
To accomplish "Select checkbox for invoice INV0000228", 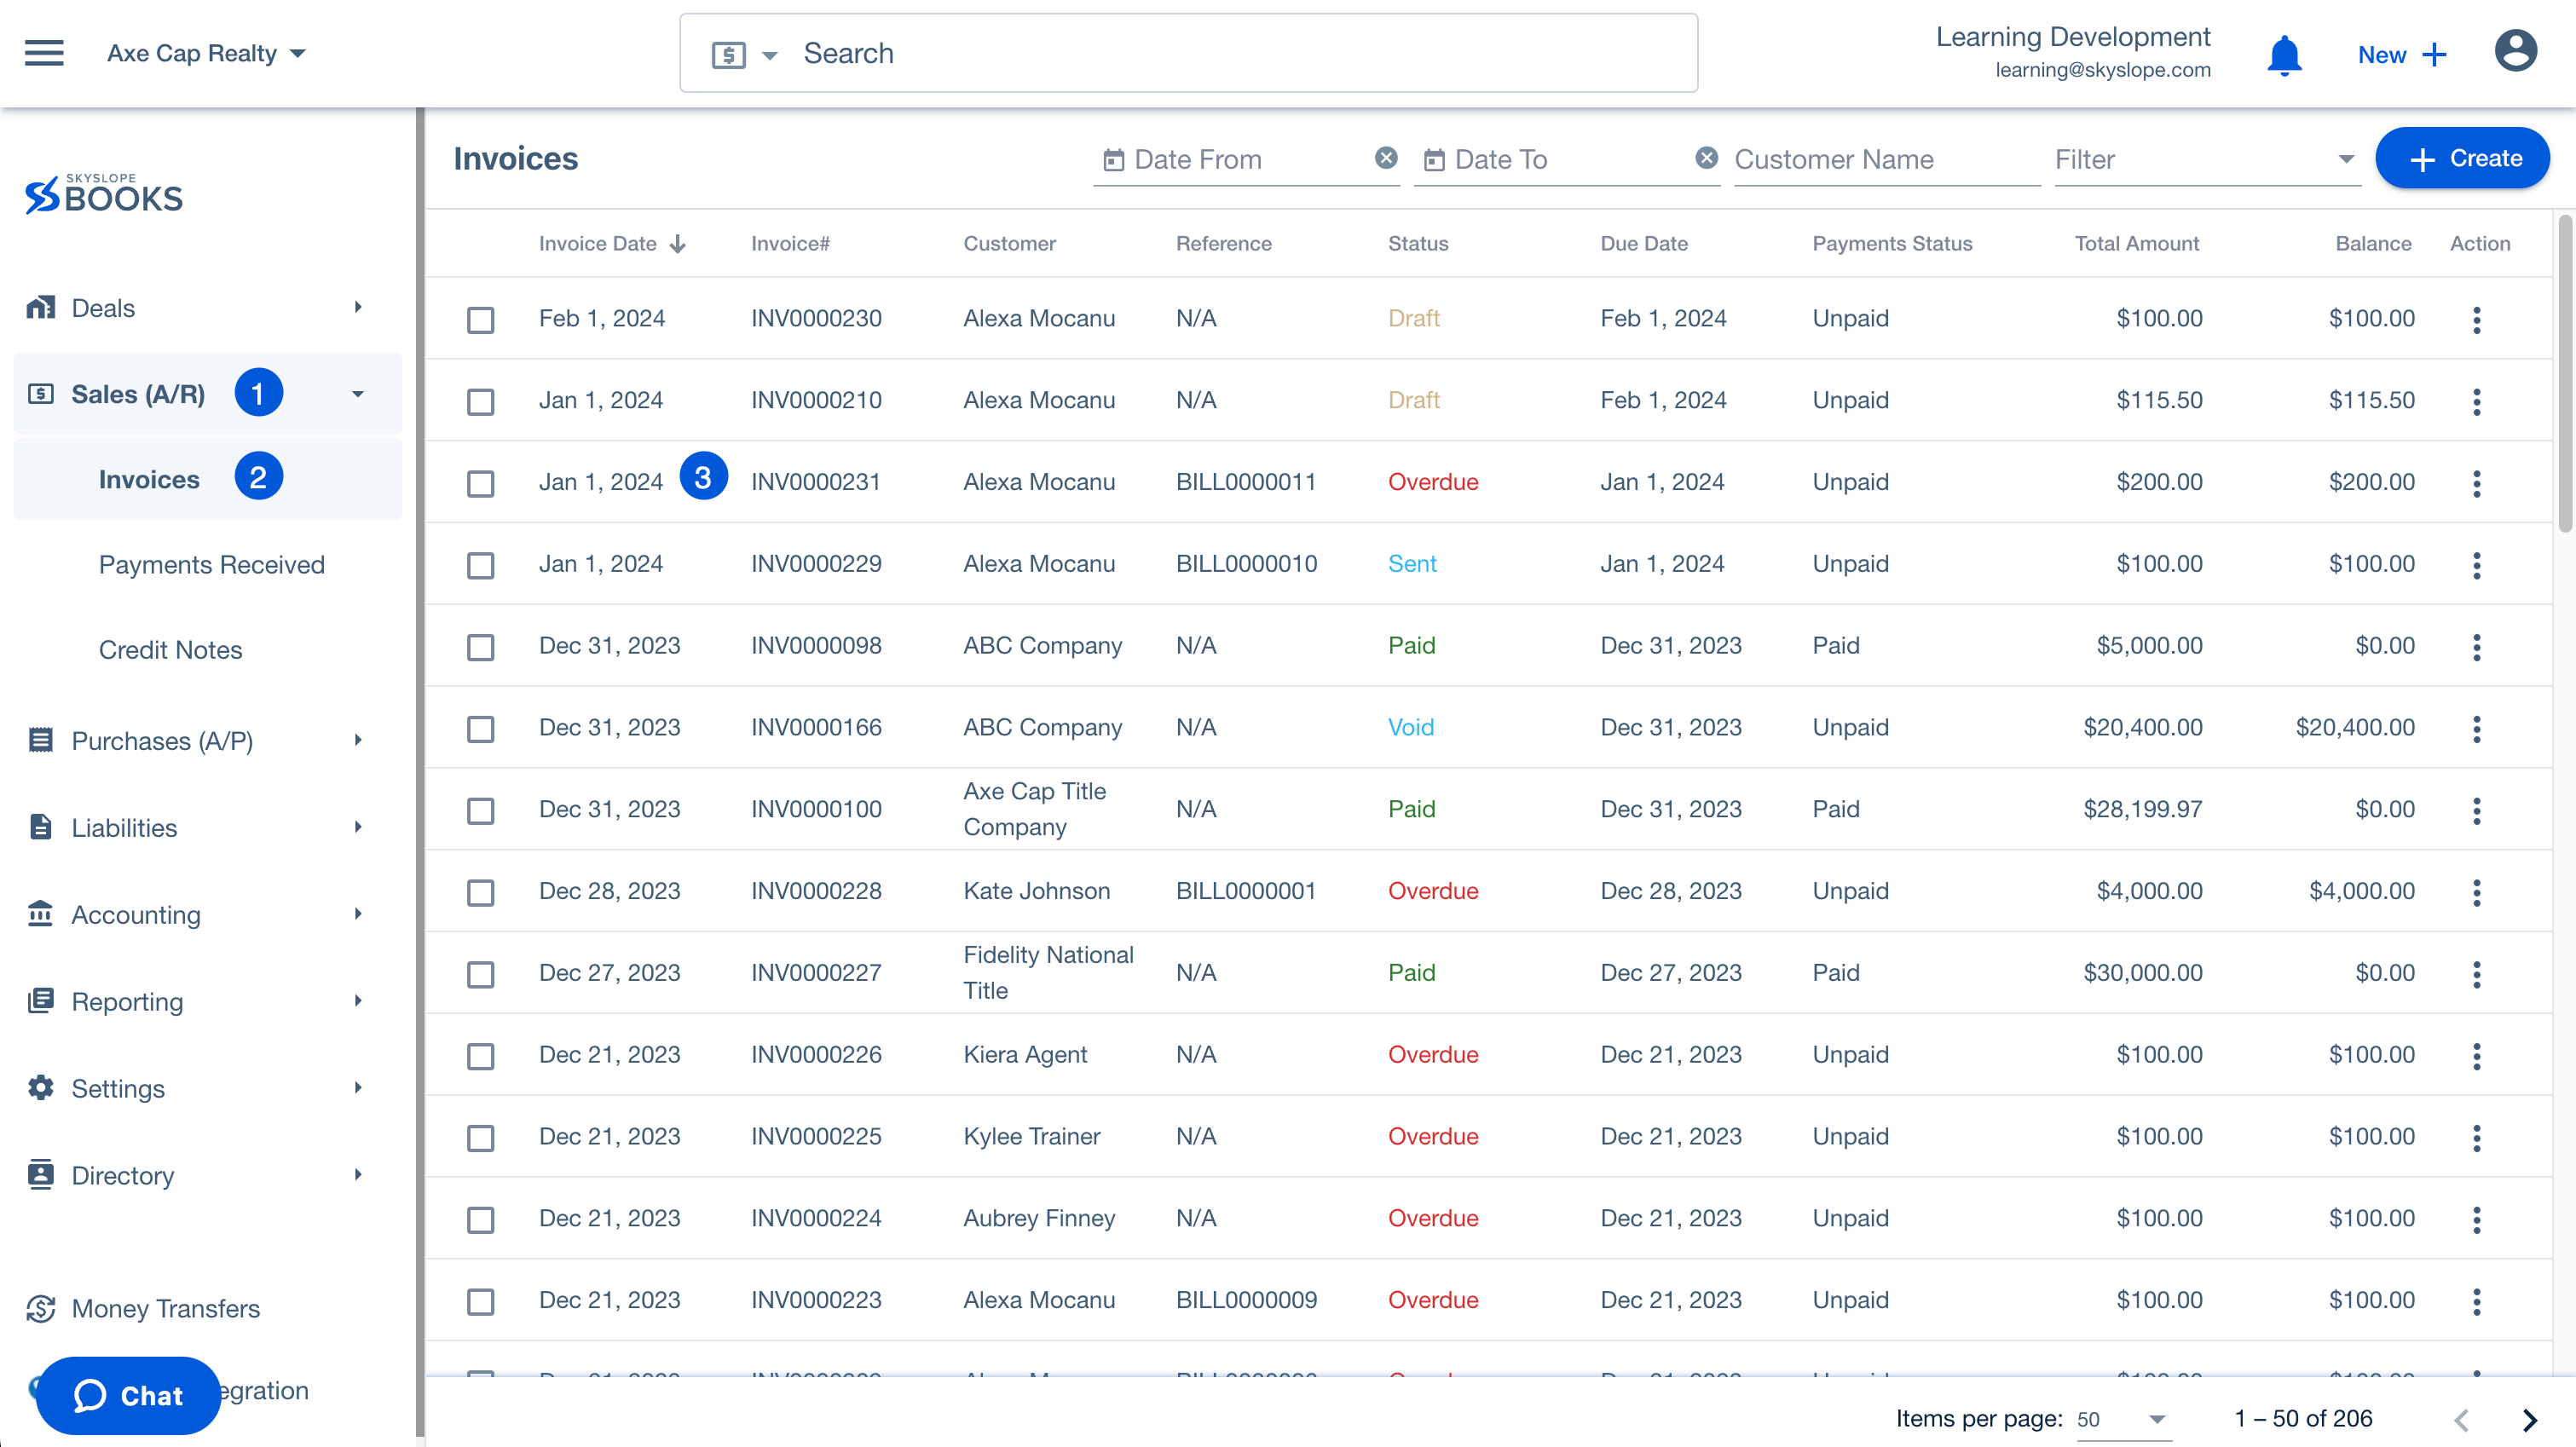I will pos(481,893).
